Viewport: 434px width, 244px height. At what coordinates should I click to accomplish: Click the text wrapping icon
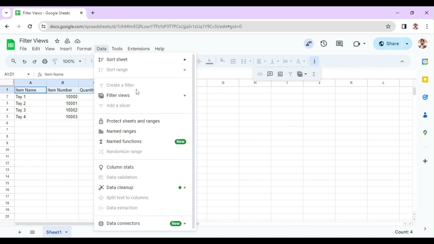pyautogui.click(x=285, y=61)
